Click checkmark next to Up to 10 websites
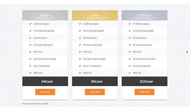190x107 pixels. pyautogui.click(x=80, y=66)
